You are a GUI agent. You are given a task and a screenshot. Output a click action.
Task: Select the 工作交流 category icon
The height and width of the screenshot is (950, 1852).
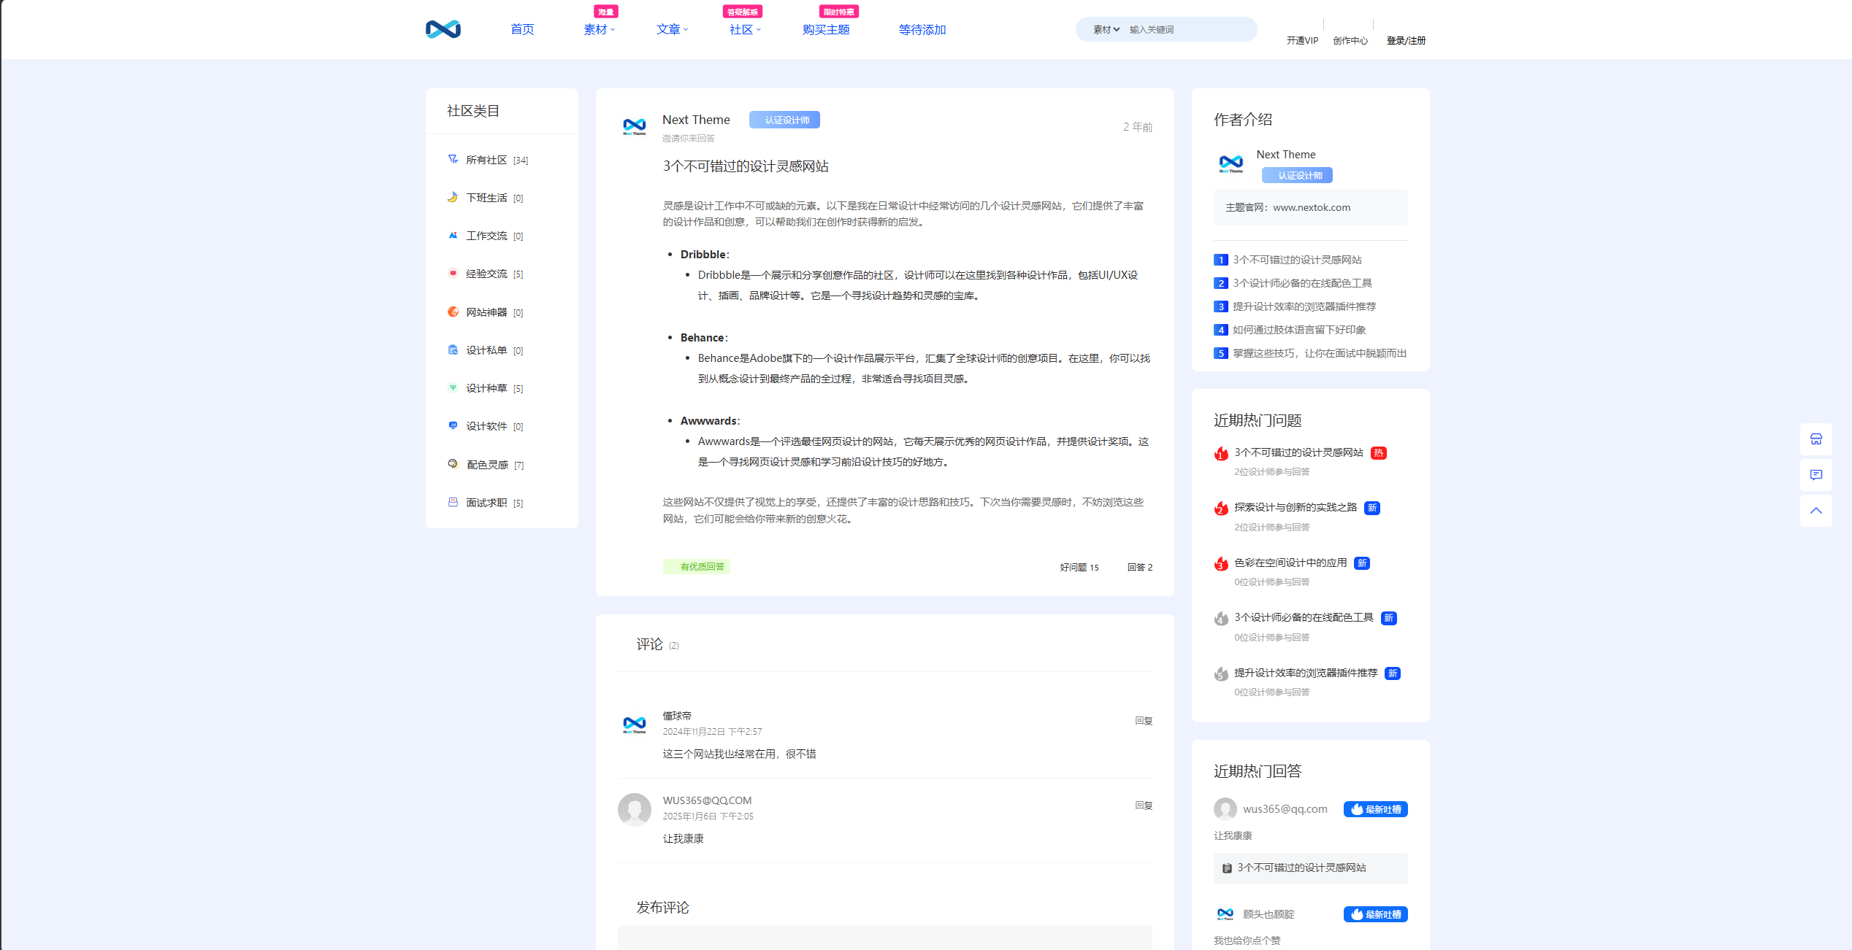click(x=453, y=235)
